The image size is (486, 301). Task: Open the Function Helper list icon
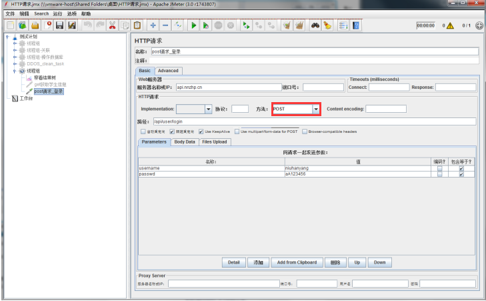(343, 25)
